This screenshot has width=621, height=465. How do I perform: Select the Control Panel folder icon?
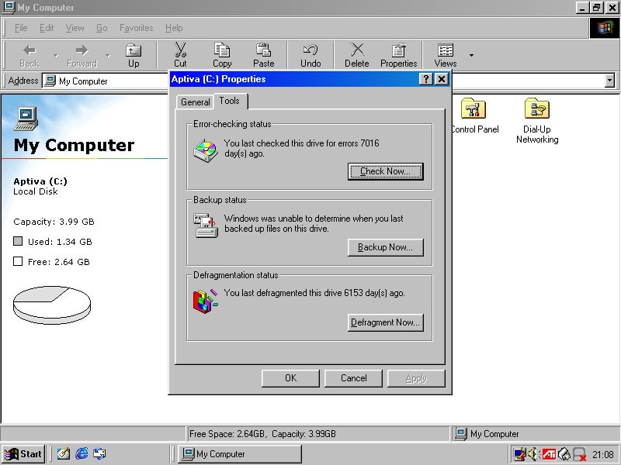474,108
